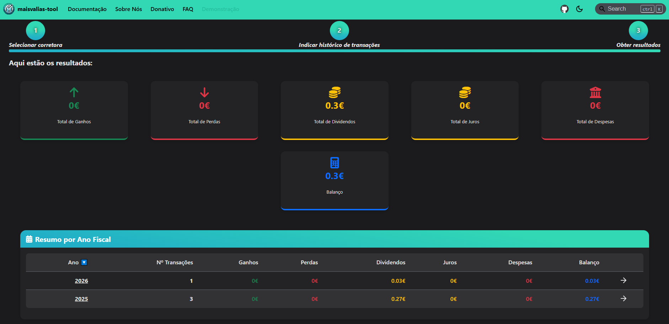Viewport: 669px width, 324px height.
Task: Open the 2025 fiscal year link
Action: point(81,299)
